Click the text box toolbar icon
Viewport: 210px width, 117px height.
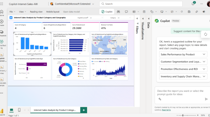coord(144,11)
